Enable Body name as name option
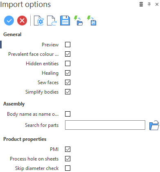Image resolution: width=160 pixels, height=172 pixels. click(68, 114)
